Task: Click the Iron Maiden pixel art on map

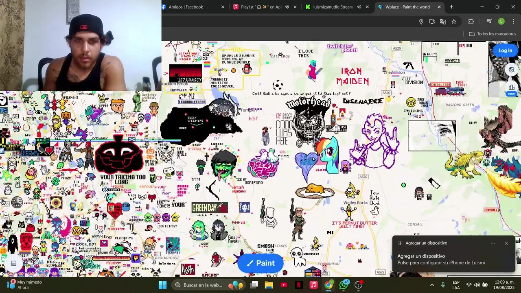Action: (352, 76)
